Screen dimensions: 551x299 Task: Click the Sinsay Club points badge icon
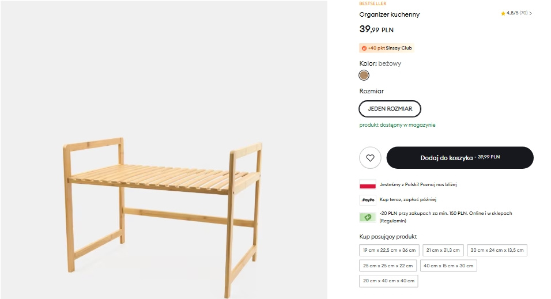pos(364,48)
